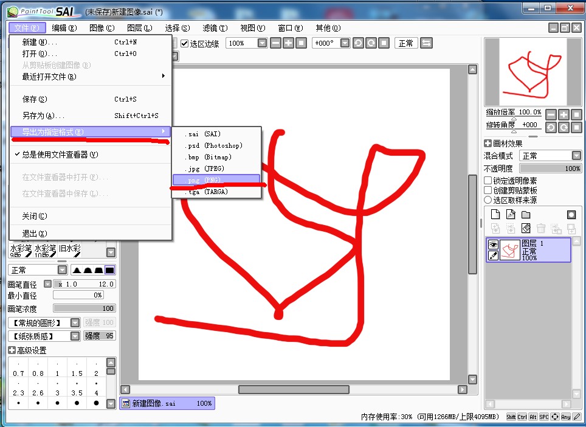
Task: Click the navigator zoom-in plus button
Action: coord(564,114)
